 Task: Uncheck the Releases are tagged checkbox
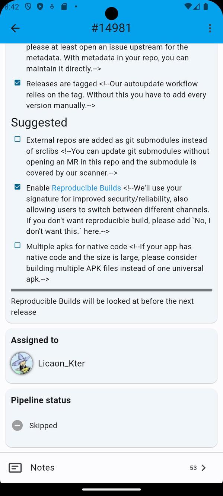tap(17, 83)
